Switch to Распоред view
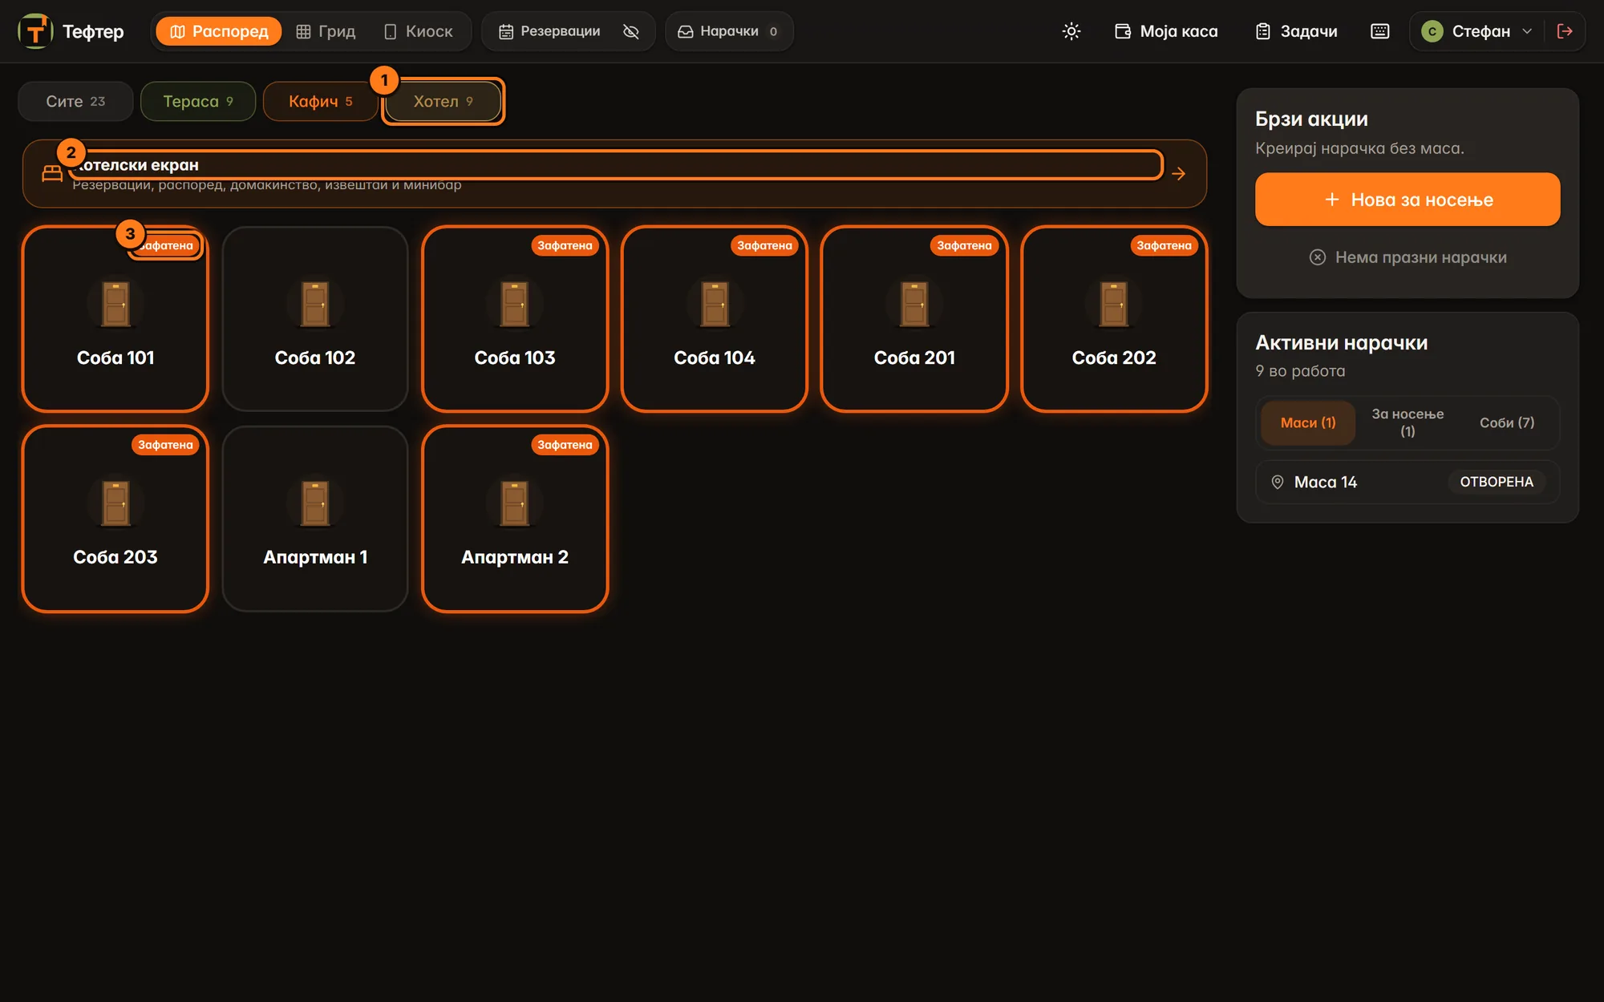Viewport: 1604px width, 1002px height. coord(219,31)
